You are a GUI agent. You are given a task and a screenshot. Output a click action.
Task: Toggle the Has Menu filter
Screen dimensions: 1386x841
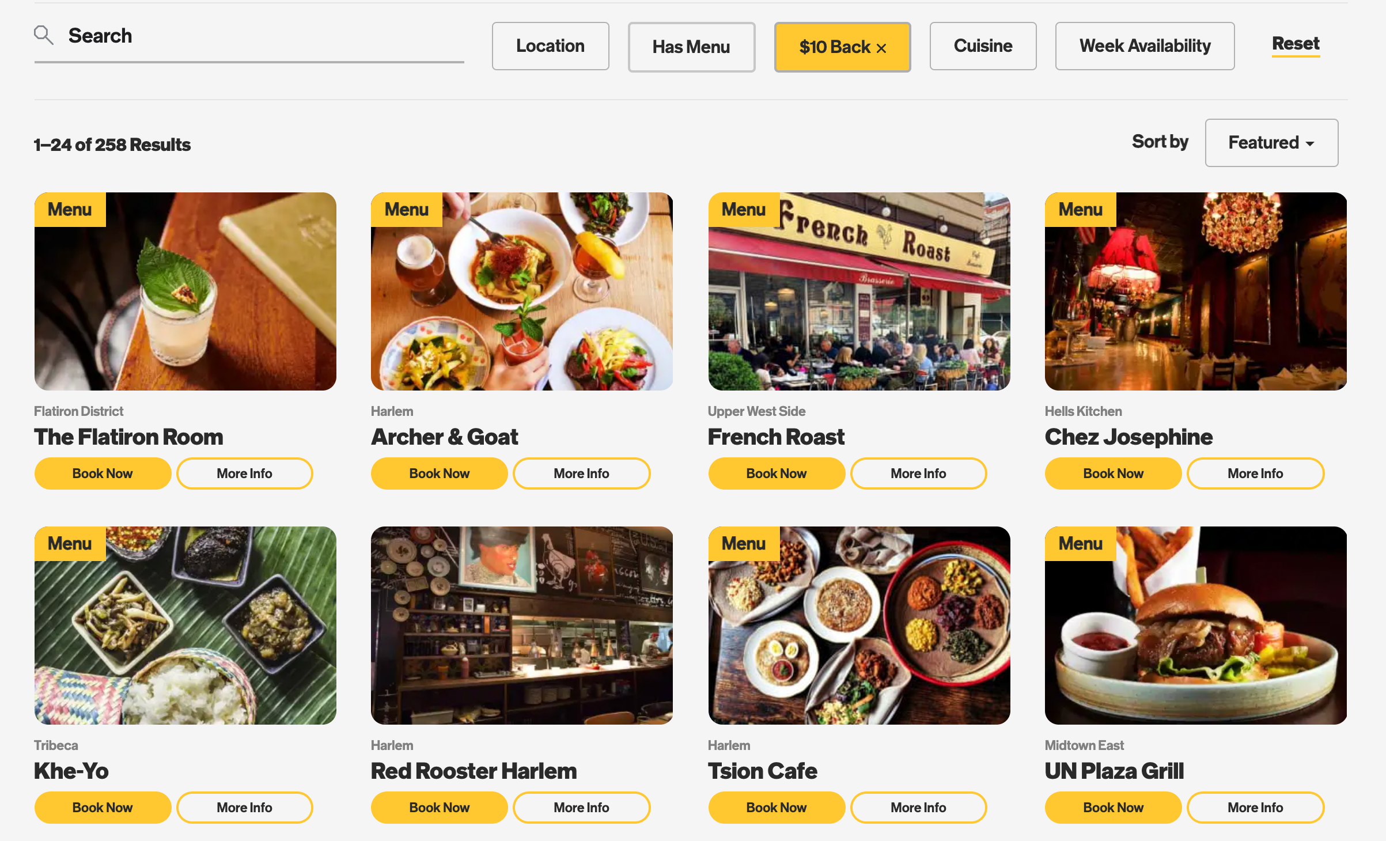tap(691, 47)
